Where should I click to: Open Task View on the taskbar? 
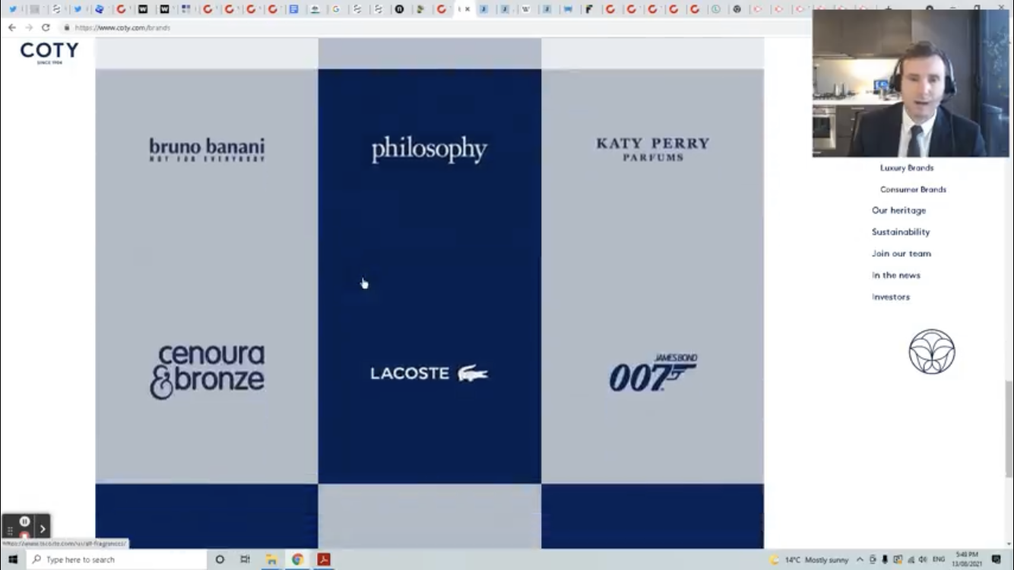245,559
